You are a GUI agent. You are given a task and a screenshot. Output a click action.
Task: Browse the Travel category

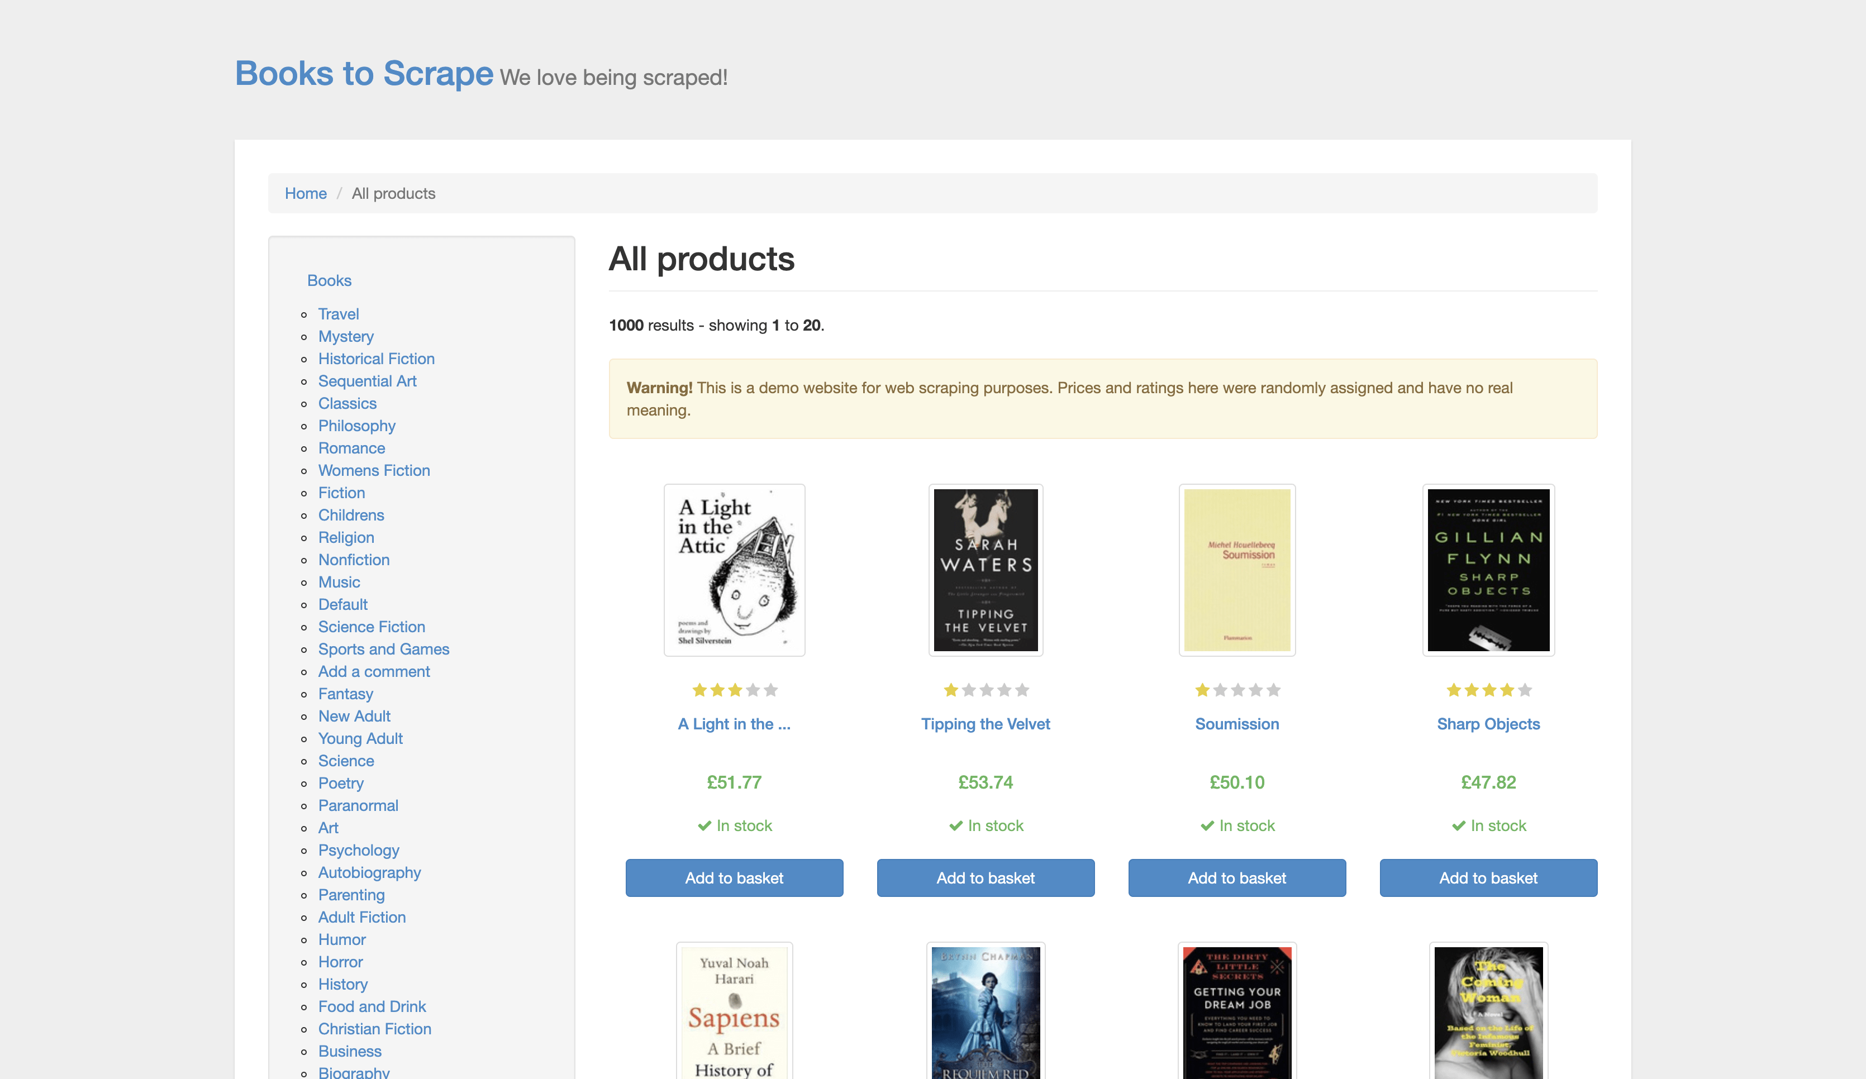pyautogui.click(x=339, y=314)
